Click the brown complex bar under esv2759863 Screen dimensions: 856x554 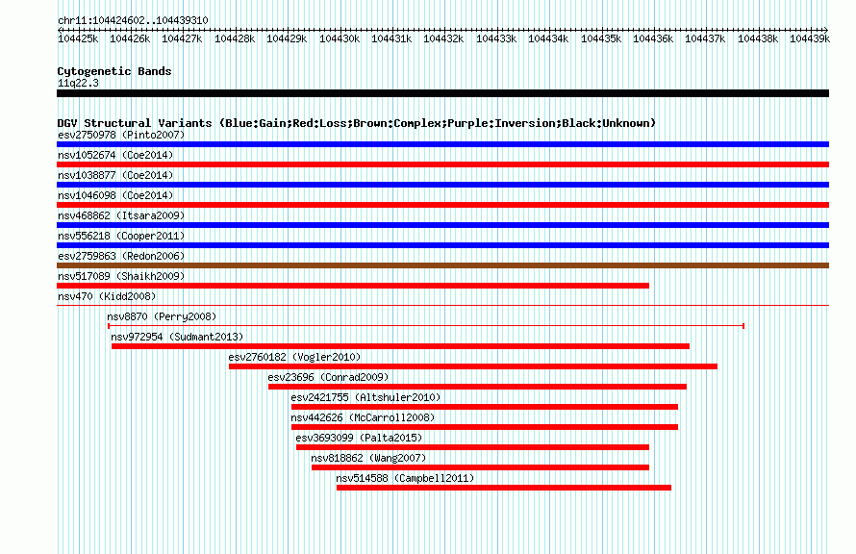pyautogui.click(x=442, y=265)
